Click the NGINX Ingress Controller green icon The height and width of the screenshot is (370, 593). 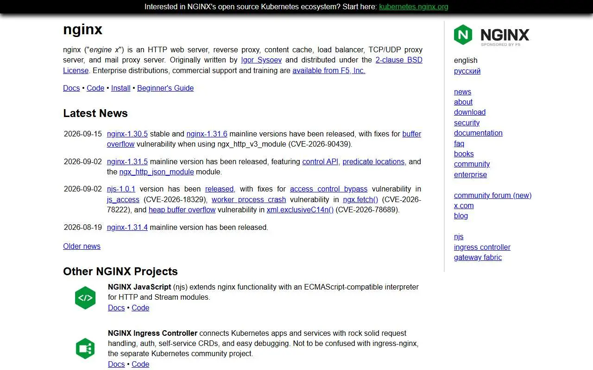click(x=85, y=349)
